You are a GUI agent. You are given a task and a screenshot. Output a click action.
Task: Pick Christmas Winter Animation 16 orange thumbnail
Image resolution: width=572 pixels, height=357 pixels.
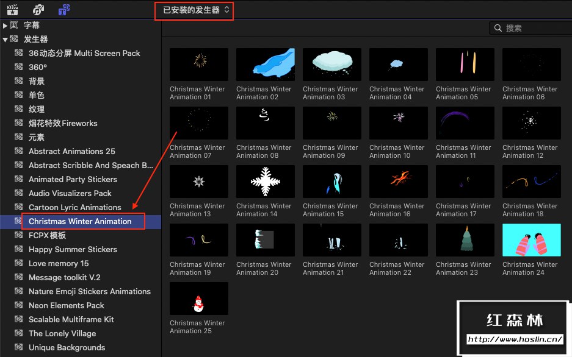399,182
